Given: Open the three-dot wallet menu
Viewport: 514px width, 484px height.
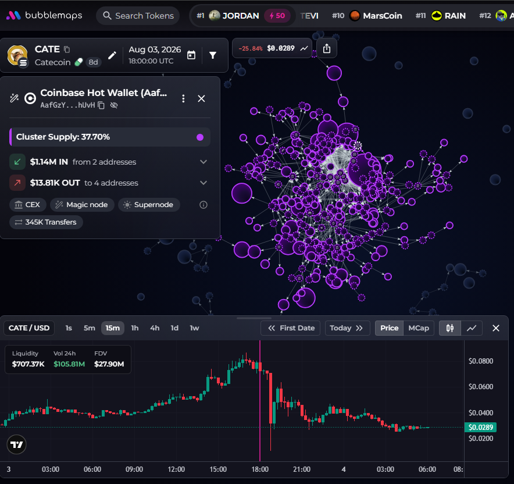Looking at the screenshot, I should tap(183, 98).
